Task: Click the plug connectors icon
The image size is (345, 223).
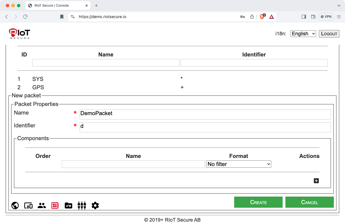Action: tap(82, 205)
